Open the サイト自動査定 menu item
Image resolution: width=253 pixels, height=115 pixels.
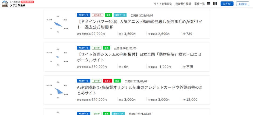point(163,4)
